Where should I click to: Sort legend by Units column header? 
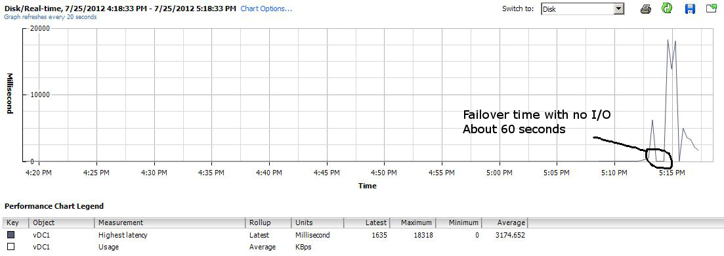pos(318,223)
